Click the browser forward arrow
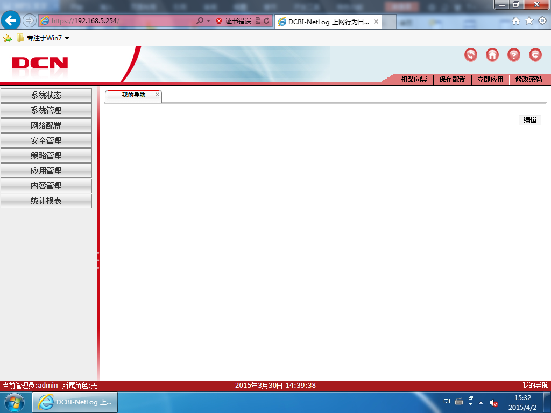The height and width of the screenshot is (413, 551). coord(30,21)
